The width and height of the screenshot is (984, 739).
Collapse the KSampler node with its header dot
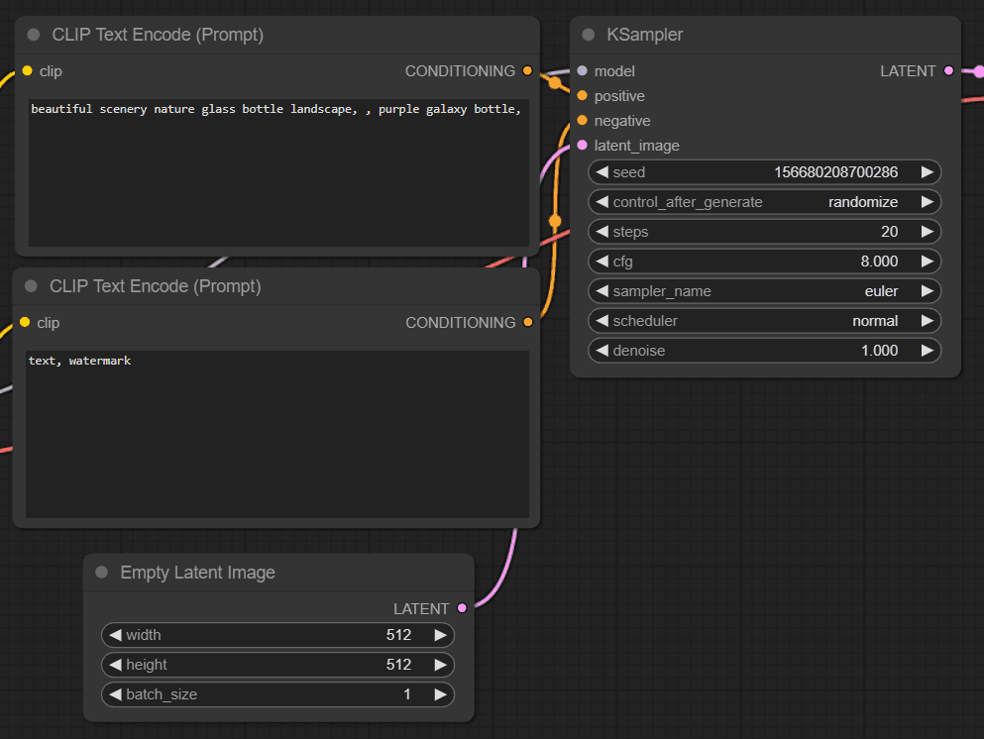pos(588,35)
